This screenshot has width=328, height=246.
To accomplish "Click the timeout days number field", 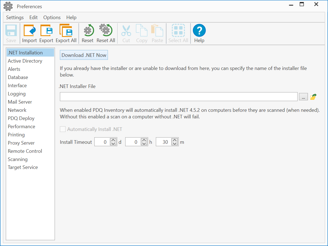I will (x=102, y=142).
